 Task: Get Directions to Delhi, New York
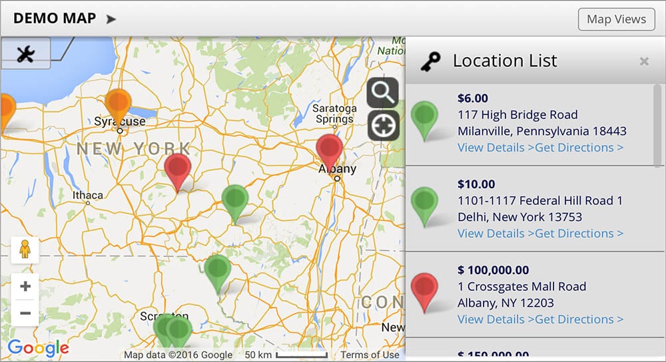[x=579, y=234]
